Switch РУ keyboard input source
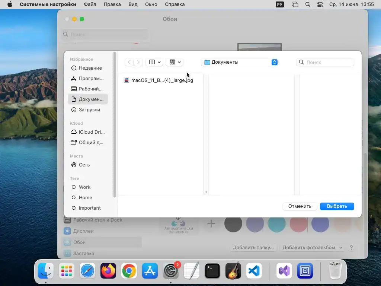The height and width of the screenshot is (286, 381). (280, 4)
